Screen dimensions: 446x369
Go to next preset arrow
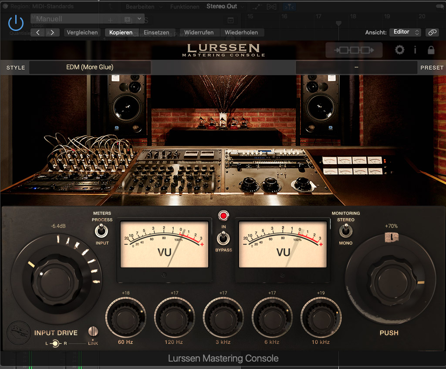click(x=52, y=32)
